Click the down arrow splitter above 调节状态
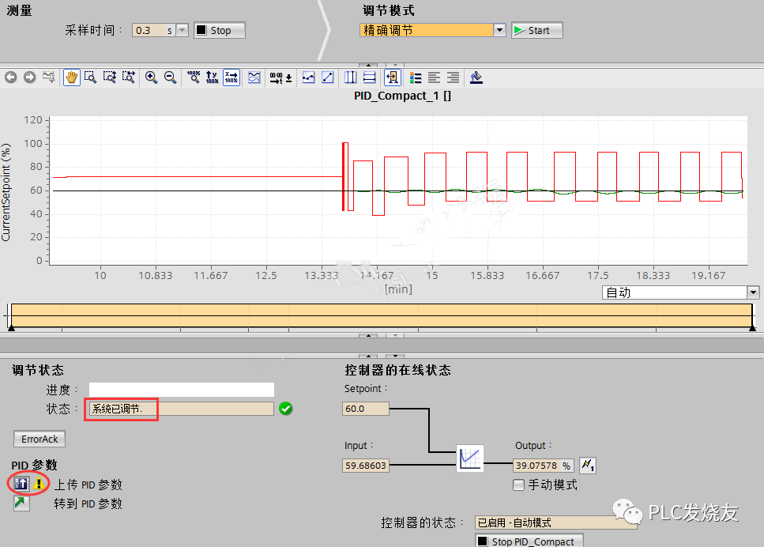The width and height of the screenshot is (764, 547). click(x=395, y=356)
